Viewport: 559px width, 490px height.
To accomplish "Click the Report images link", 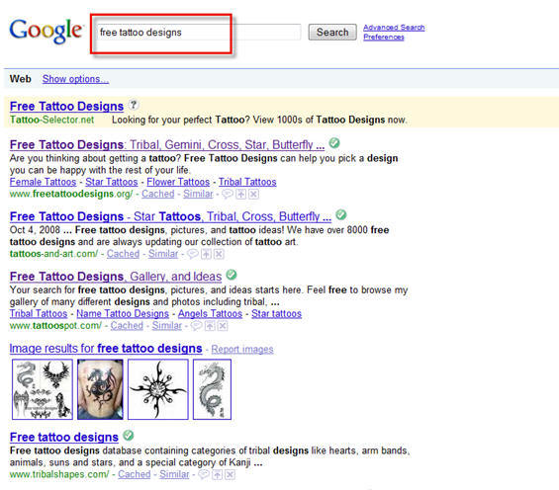I will pos(242,349).
